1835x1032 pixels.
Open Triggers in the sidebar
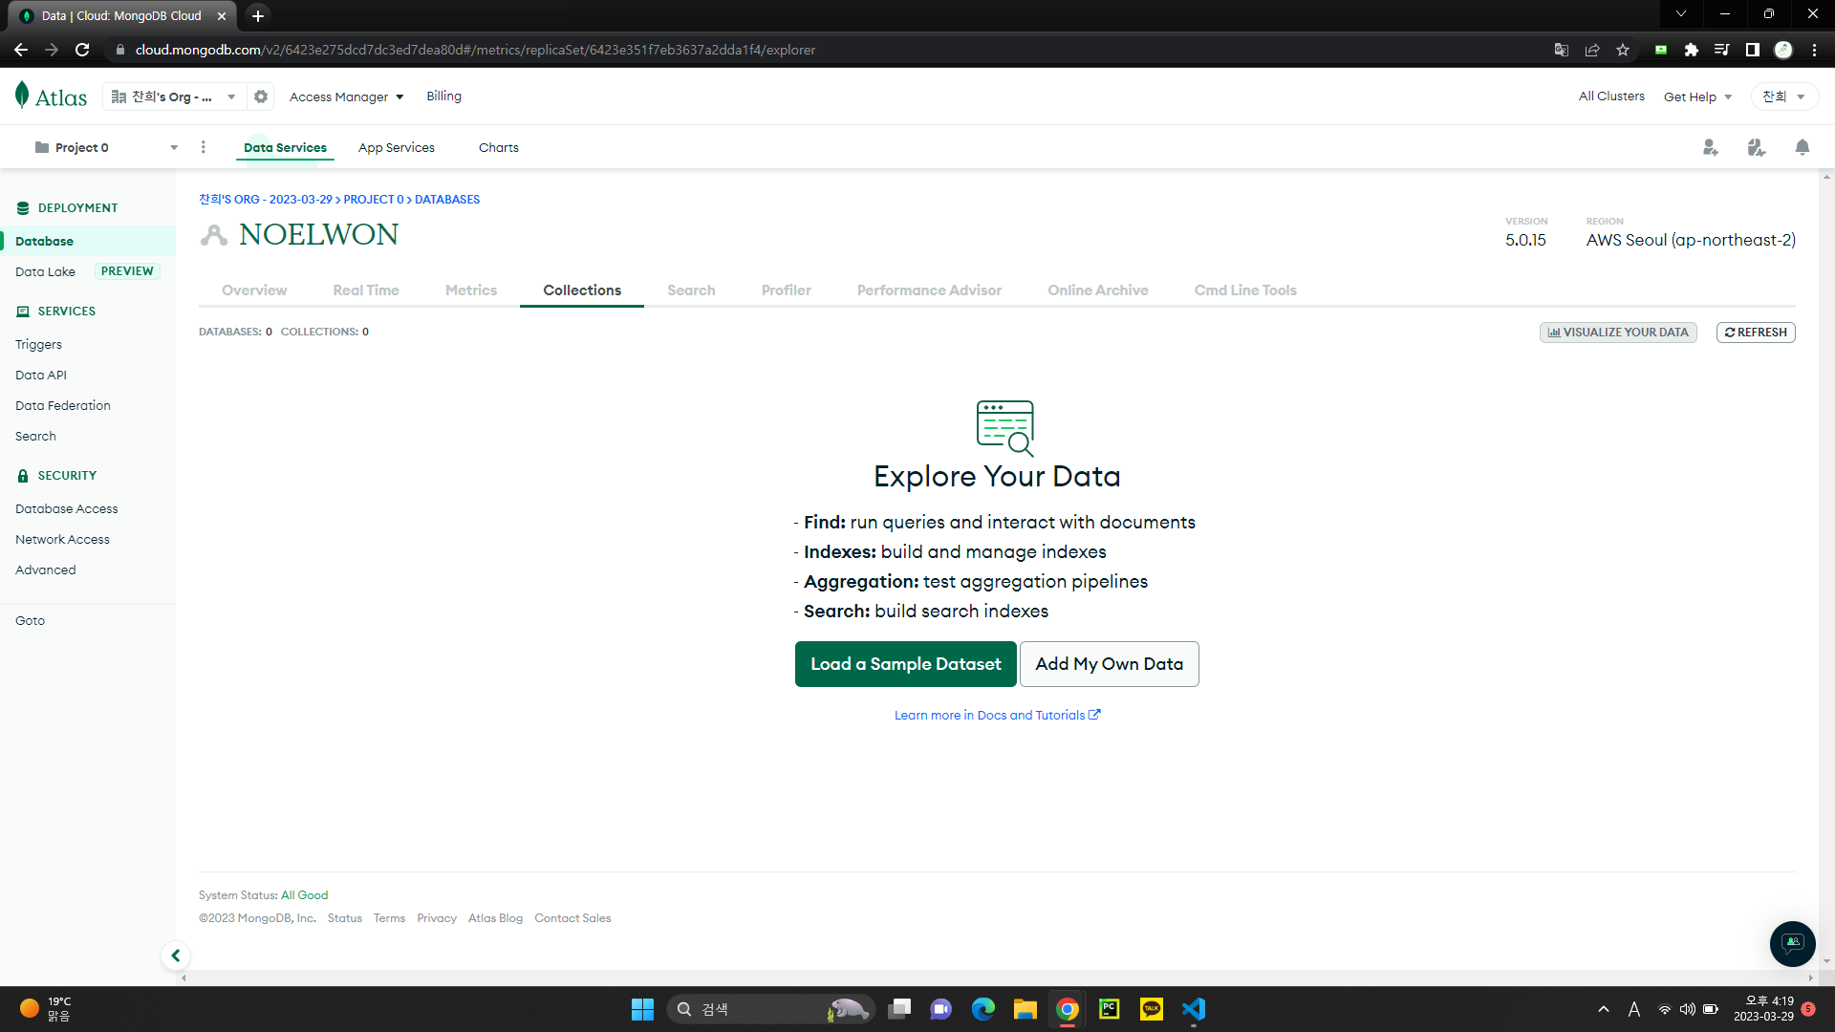(x=38, y=344)
